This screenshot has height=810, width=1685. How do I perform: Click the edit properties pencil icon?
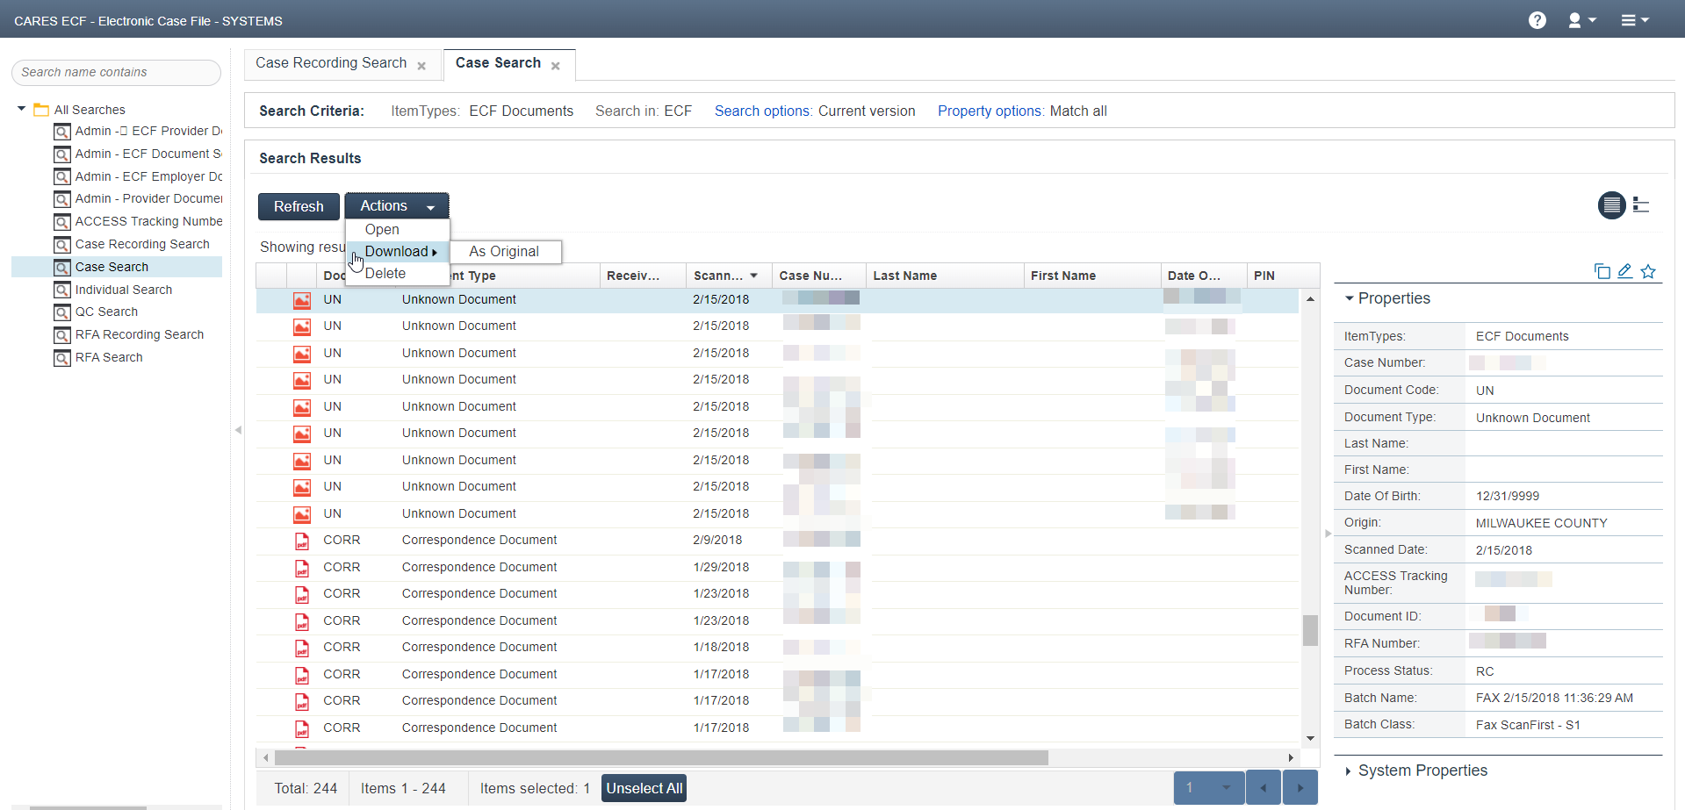pyautogui.click(x=1625, y=271)
